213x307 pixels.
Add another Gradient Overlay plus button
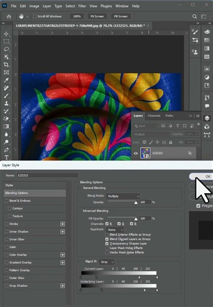point(63,263)
